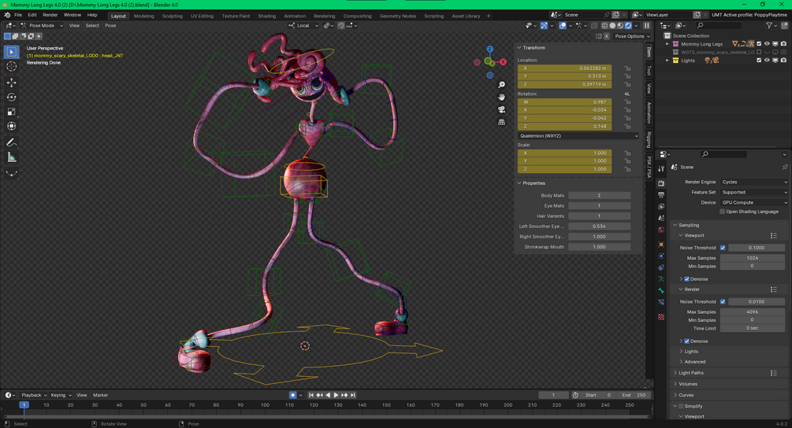Open the Output properties tab icon
792x428 pixels.
(661, 194)
